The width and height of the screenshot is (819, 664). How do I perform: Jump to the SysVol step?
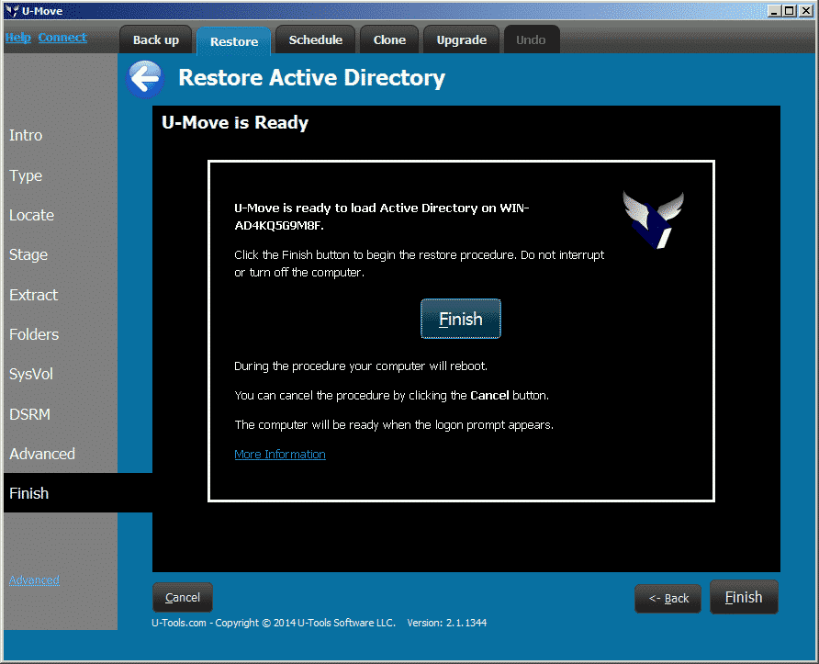31,374
